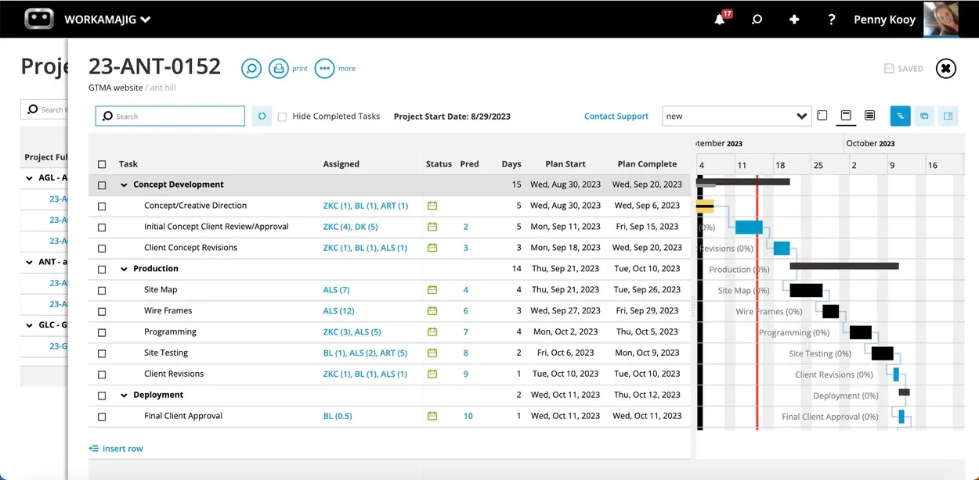Open assigned ZKC (4), DK (5) link
Image resolution: width=979 pixels, height=480 pixels.
click(350, 227)
